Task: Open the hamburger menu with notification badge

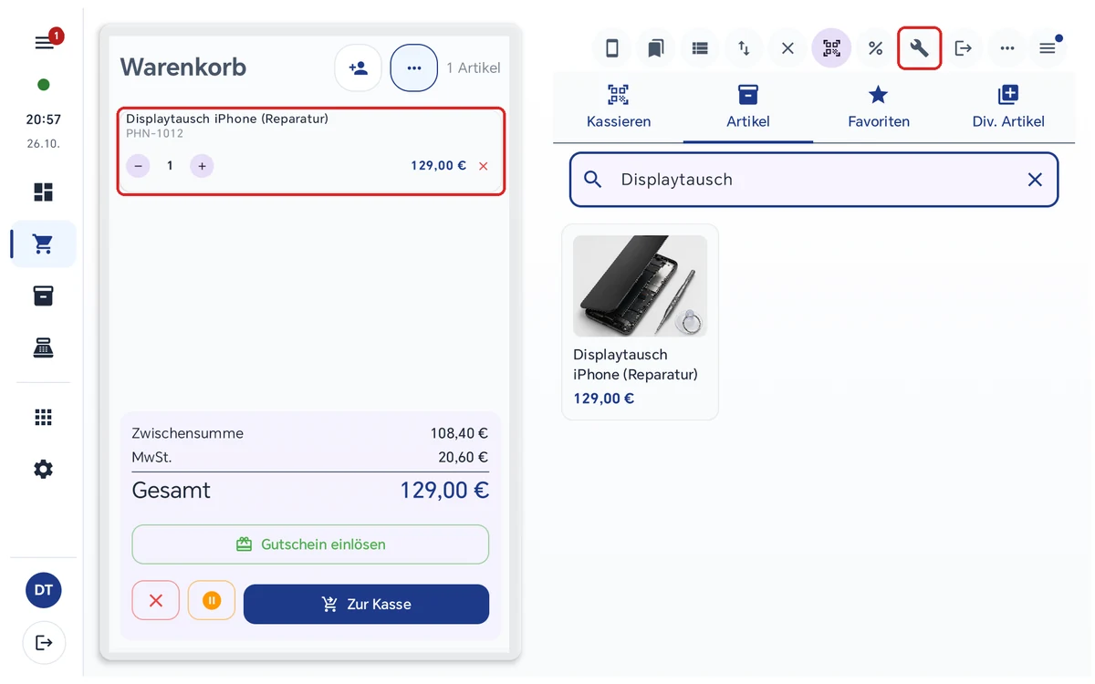Action: (x=44, y=43)
